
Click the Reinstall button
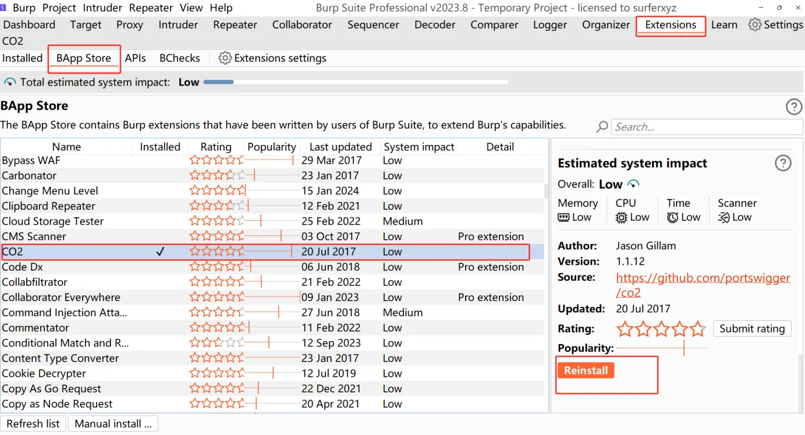pyautogui.click(x=586, y=370)
